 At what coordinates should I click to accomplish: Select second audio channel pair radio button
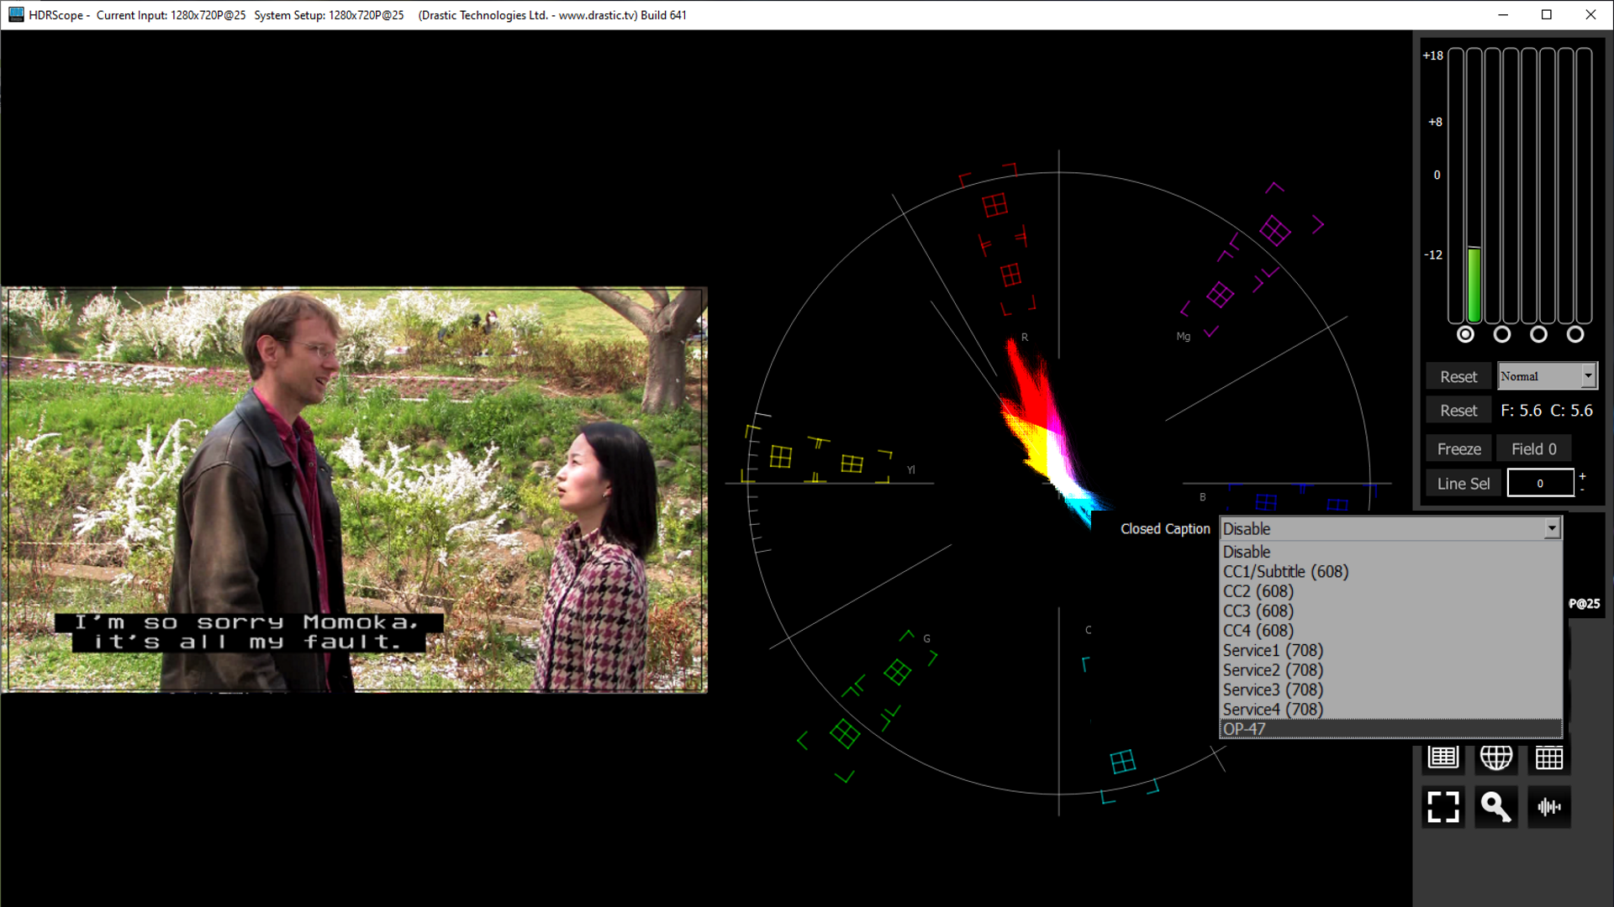(x=1502, y=334)
